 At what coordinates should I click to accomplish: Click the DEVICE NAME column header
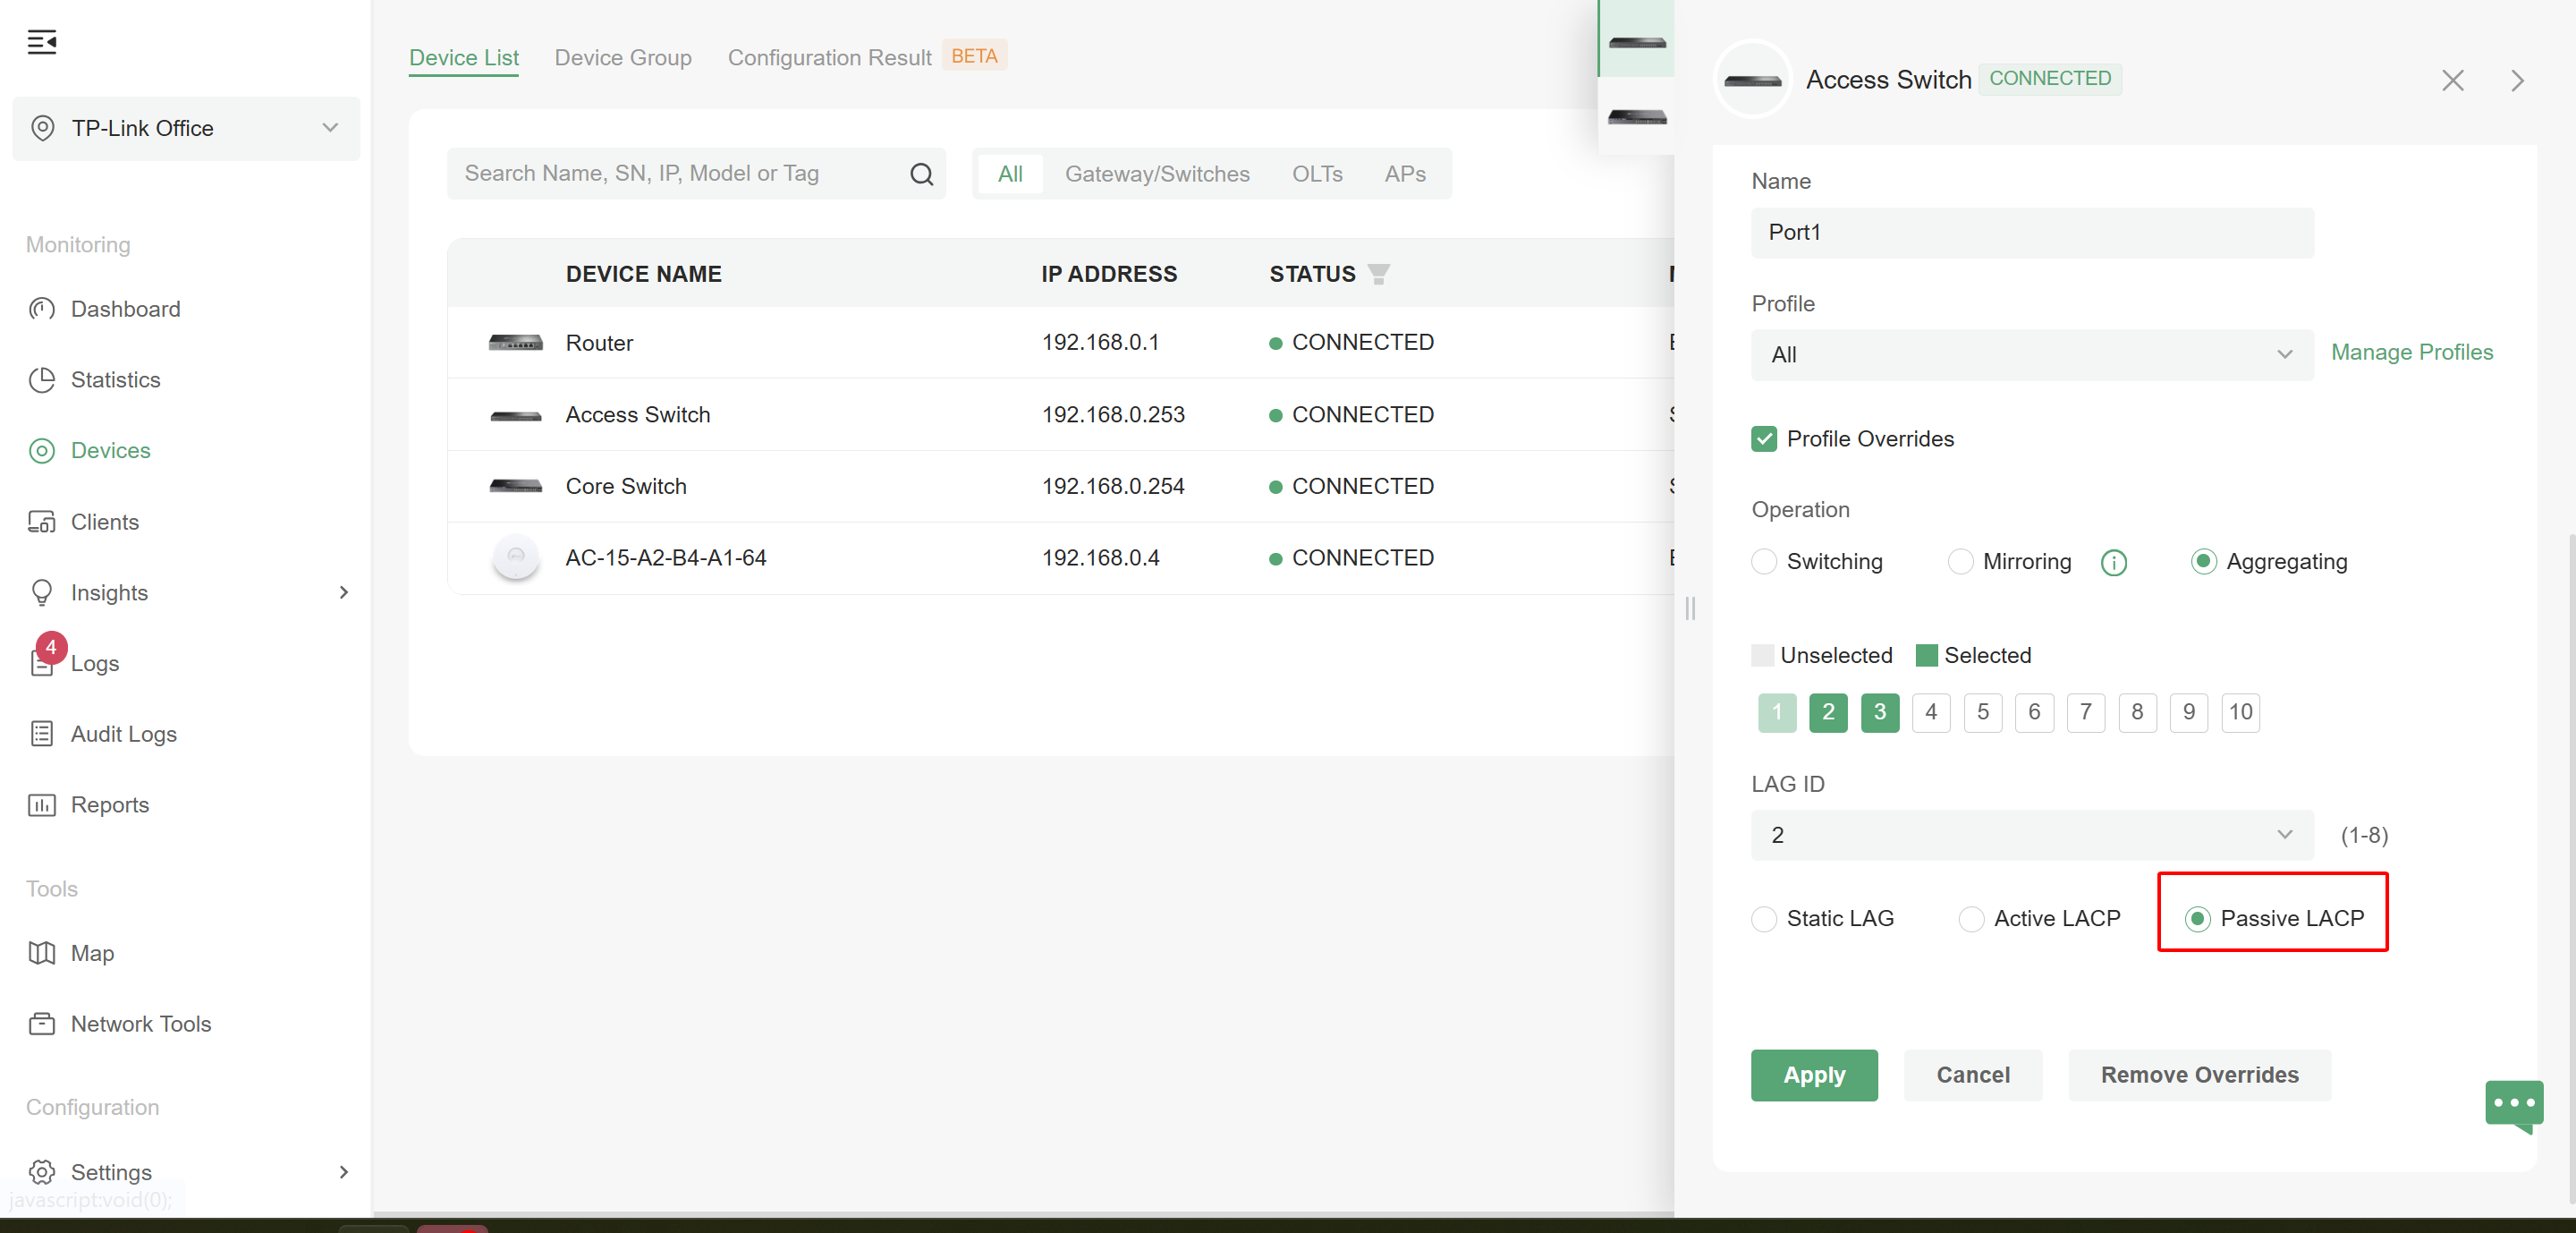pyautogui.click(x=643, y=274)
